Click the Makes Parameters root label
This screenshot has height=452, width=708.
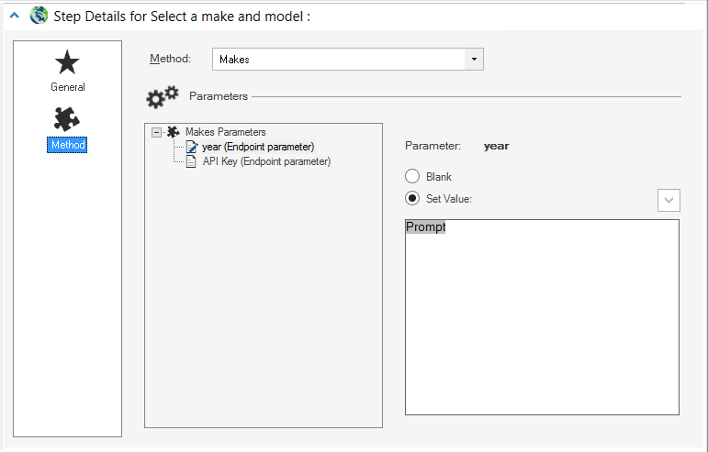[x=226, y=132]
